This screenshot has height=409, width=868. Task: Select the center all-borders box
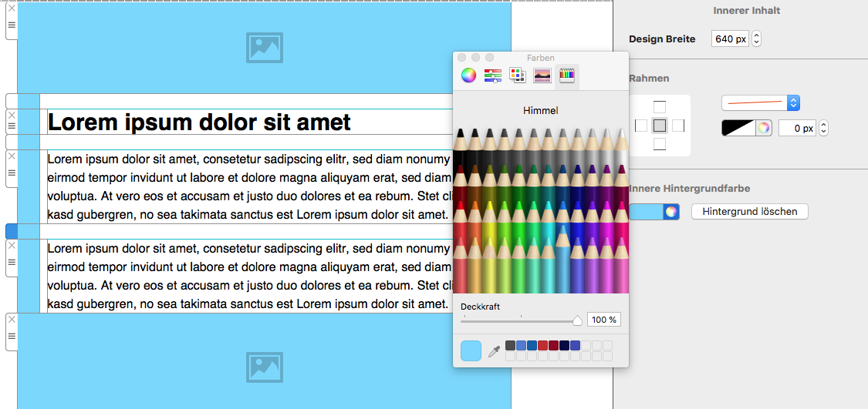coord(660,126)
